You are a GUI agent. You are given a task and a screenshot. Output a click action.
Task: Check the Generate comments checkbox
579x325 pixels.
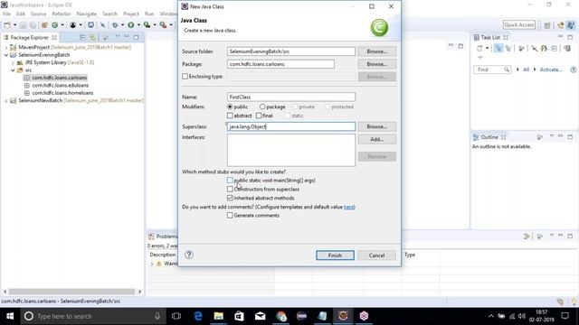pos(230,216)
